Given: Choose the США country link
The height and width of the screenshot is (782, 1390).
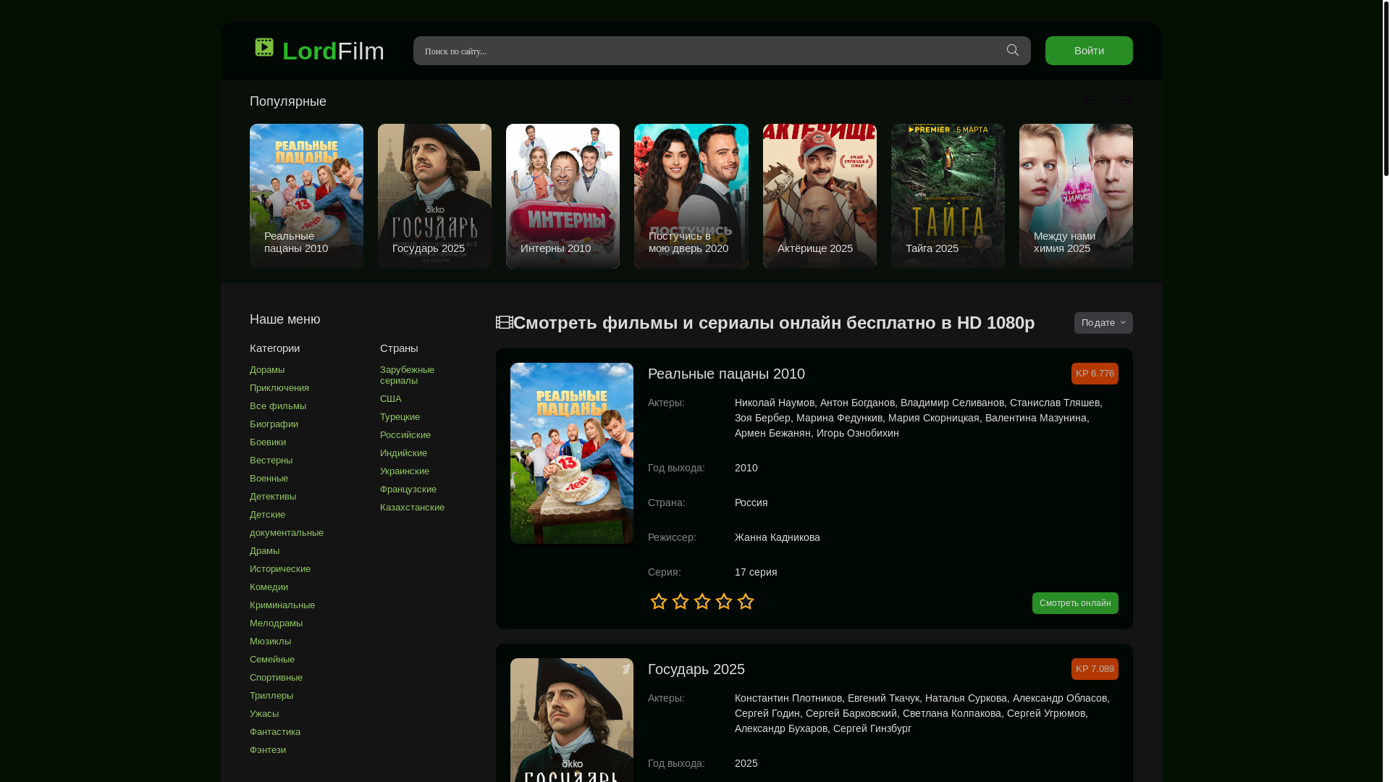Looking at the screenshot, I should click(390, 399).
